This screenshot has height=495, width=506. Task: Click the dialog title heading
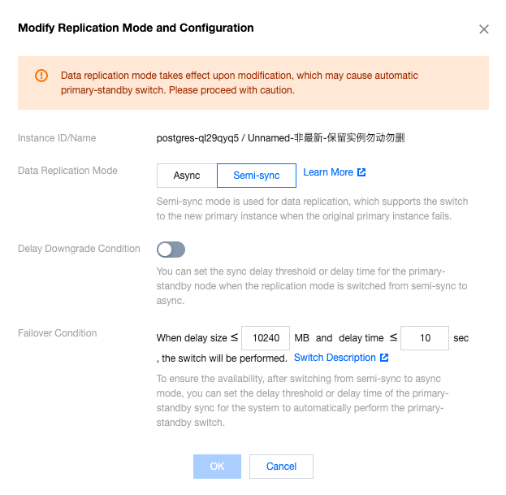(x=136, y=28)
